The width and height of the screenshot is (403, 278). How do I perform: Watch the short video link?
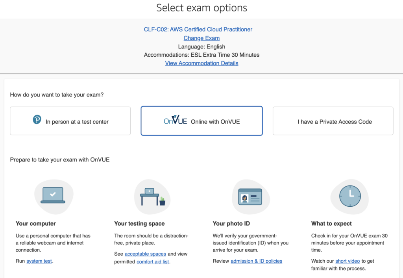[x=347, y=261]
